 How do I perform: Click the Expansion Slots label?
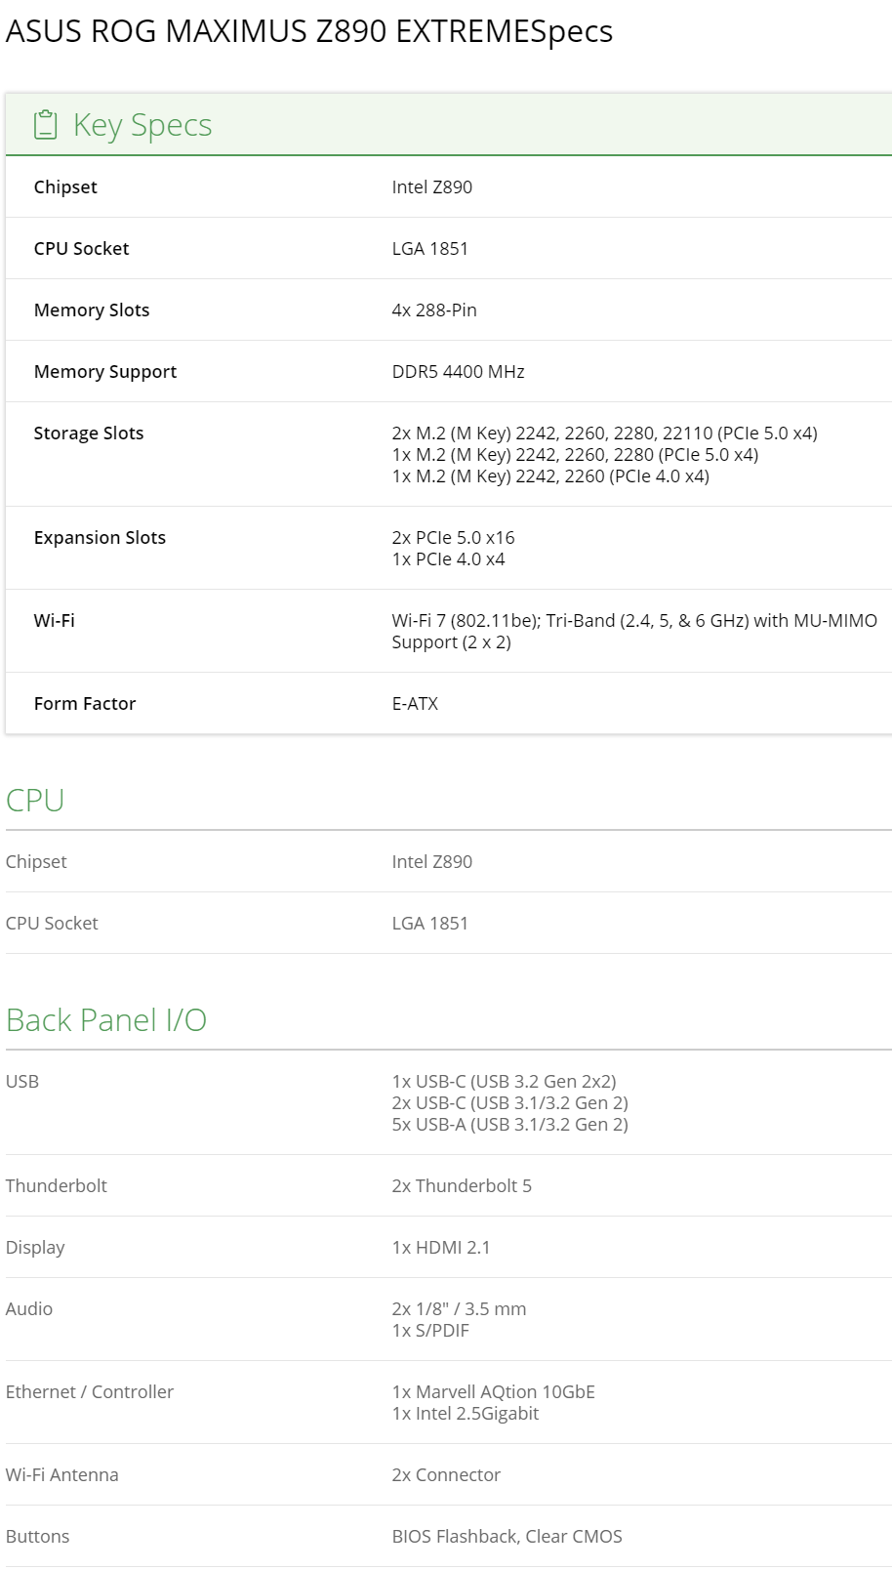point(100,537)
